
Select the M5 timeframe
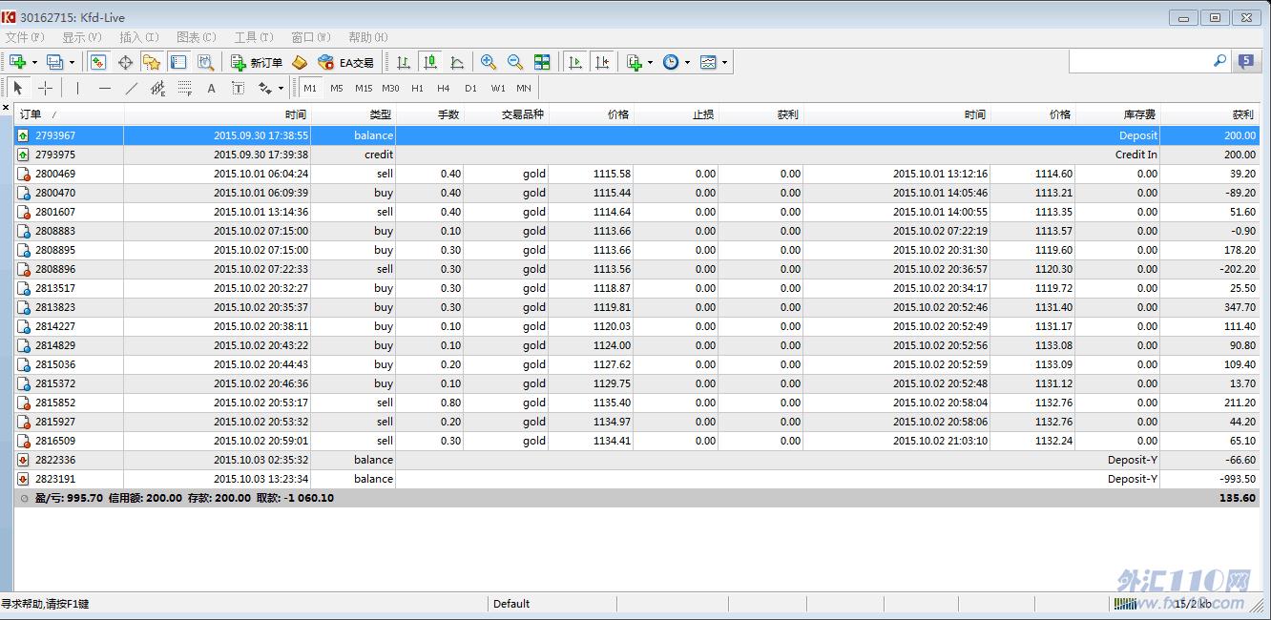click(337, 88)
